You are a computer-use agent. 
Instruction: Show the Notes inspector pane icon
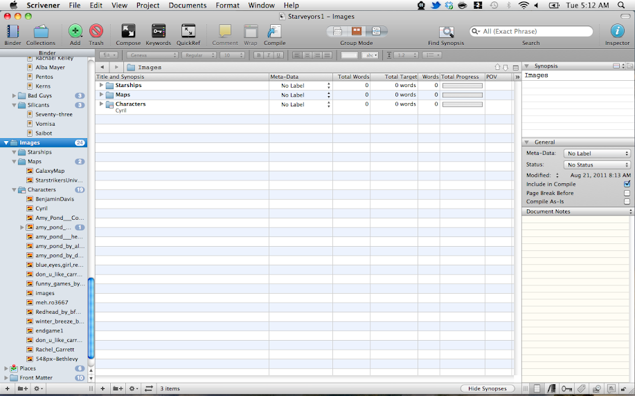click(x=537, y=388)
